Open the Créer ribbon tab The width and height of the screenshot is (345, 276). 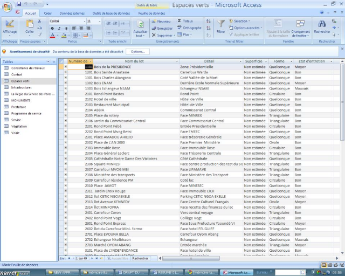[x=48, y=13]
